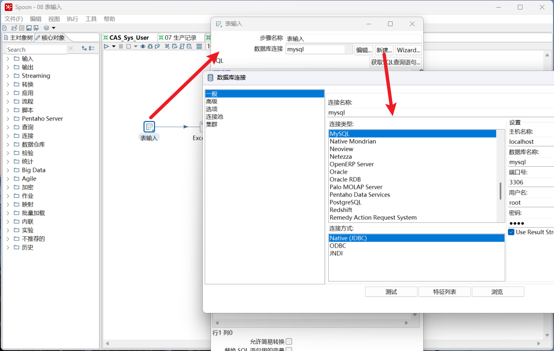The width and height of the screenshot is (554, 351).
Task: Click the 连接名称 input field
Action: coord(440,112)
